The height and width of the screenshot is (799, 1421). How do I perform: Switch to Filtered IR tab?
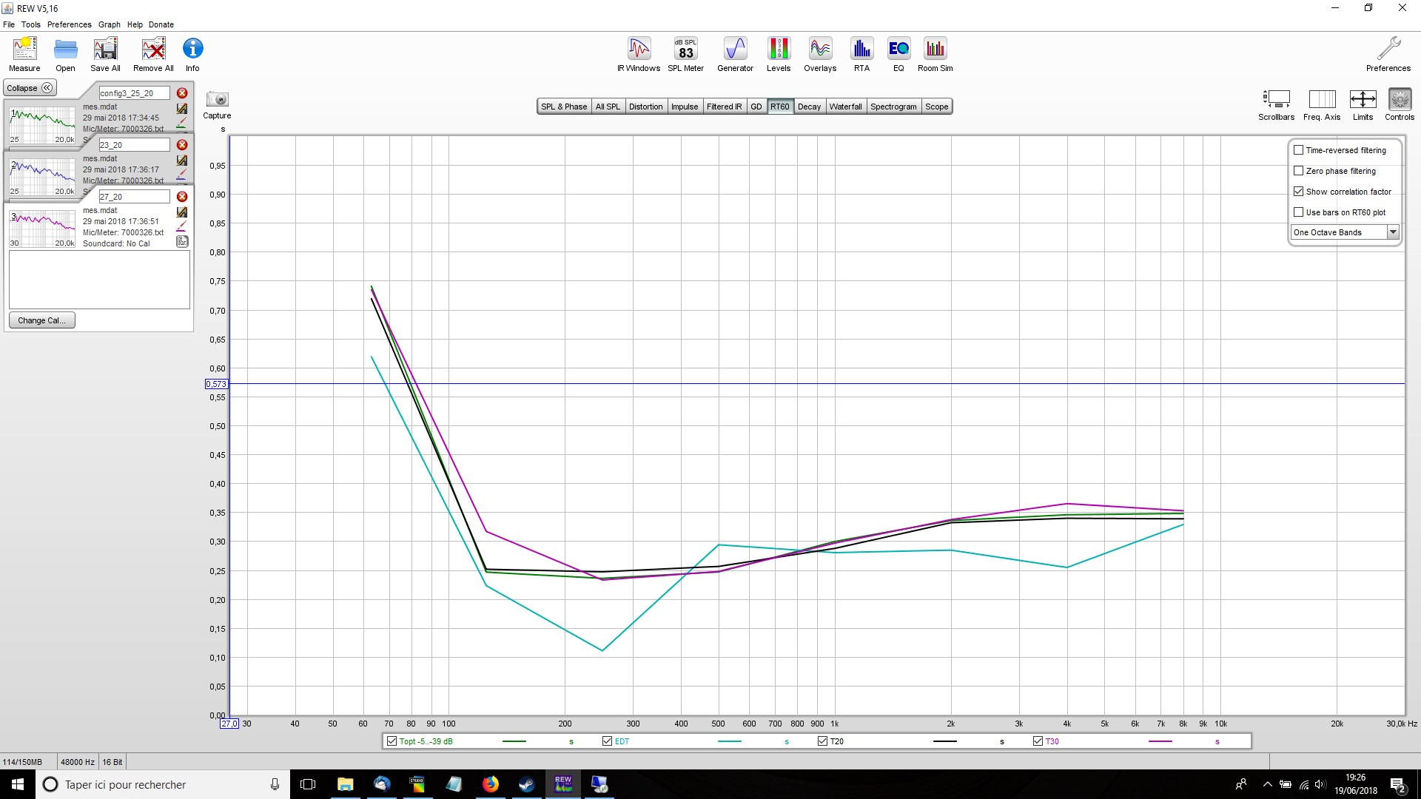coord(724,107)
